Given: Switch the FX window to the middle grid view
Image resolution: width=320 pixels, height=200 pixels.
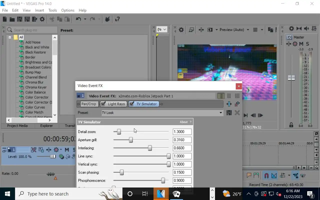Looking at the screenshot, I should tap(229, 96).
